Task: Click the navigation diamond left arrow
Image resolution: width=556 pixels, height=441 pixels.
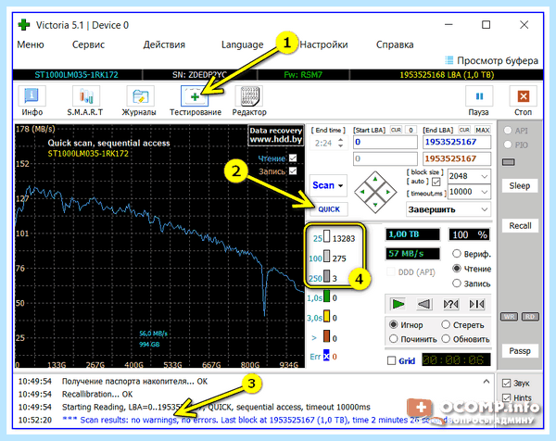Action: pos(362,192)
